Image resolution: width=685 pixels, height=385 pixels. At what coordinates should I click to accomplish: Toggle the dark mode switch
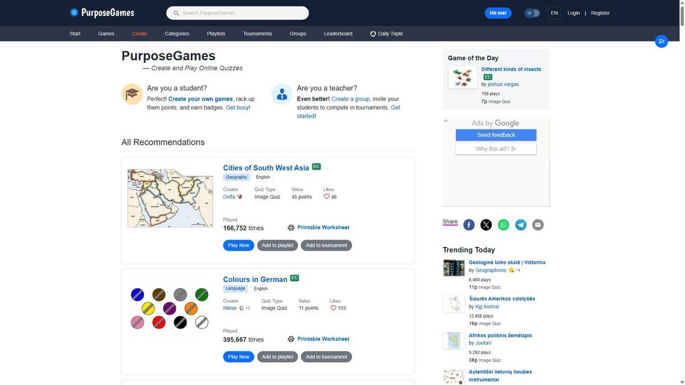(532, 13)
